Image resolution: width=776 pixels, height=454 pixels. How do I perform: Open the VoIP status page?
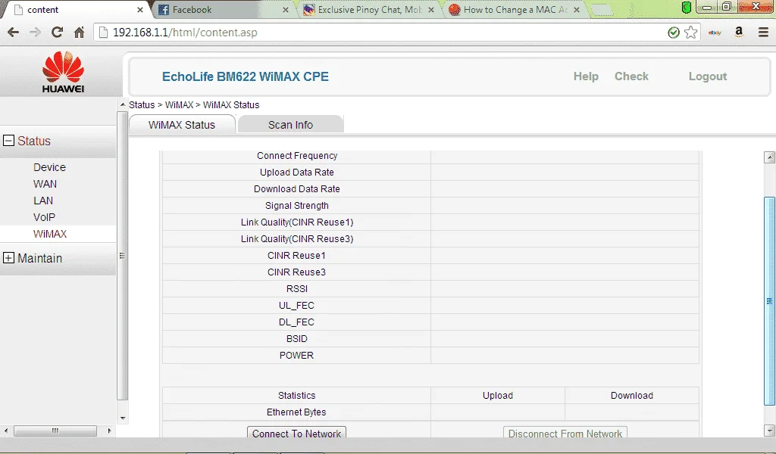point(44,217)
